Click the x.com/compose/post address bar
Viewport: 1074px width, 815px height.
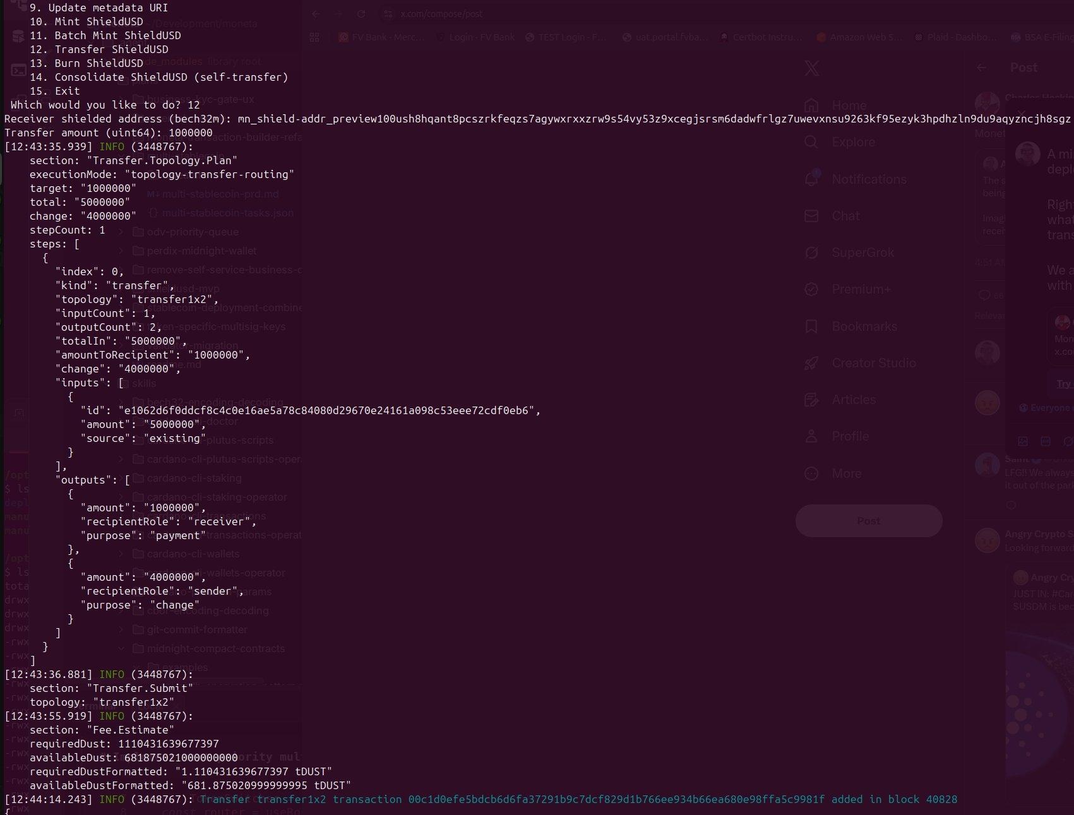click(x=442, y=14)
